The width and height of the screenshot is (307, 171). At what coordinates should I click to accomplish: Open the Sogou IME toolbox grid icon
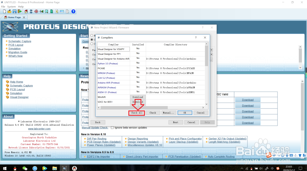pyautogui.click(x=304, y=156)
